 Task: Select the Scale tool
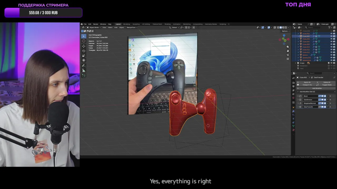point(84,56)
